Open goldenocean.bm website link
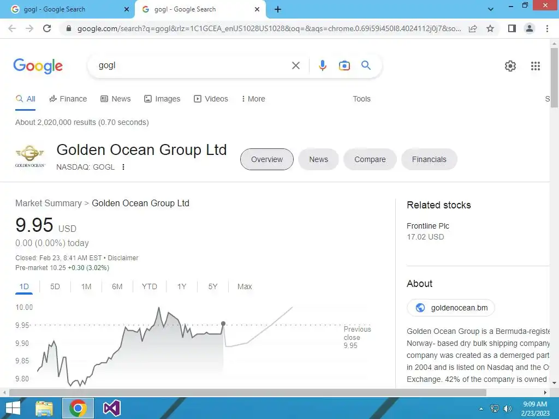Viewport: 559px width, 419px height. click(450, 308)
